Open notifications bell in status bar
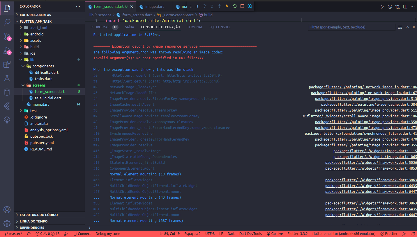Image resolution: width=417 pixels, height=237 pixels. [x=413, y=234]
